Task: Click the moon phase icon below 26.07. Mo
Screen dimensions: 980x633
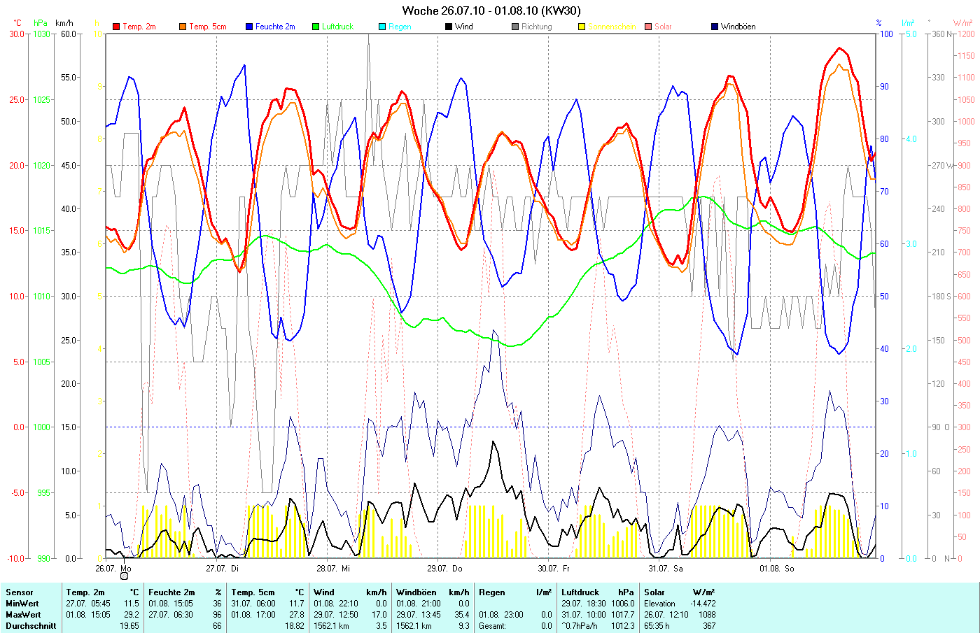Action: [124, 576]
